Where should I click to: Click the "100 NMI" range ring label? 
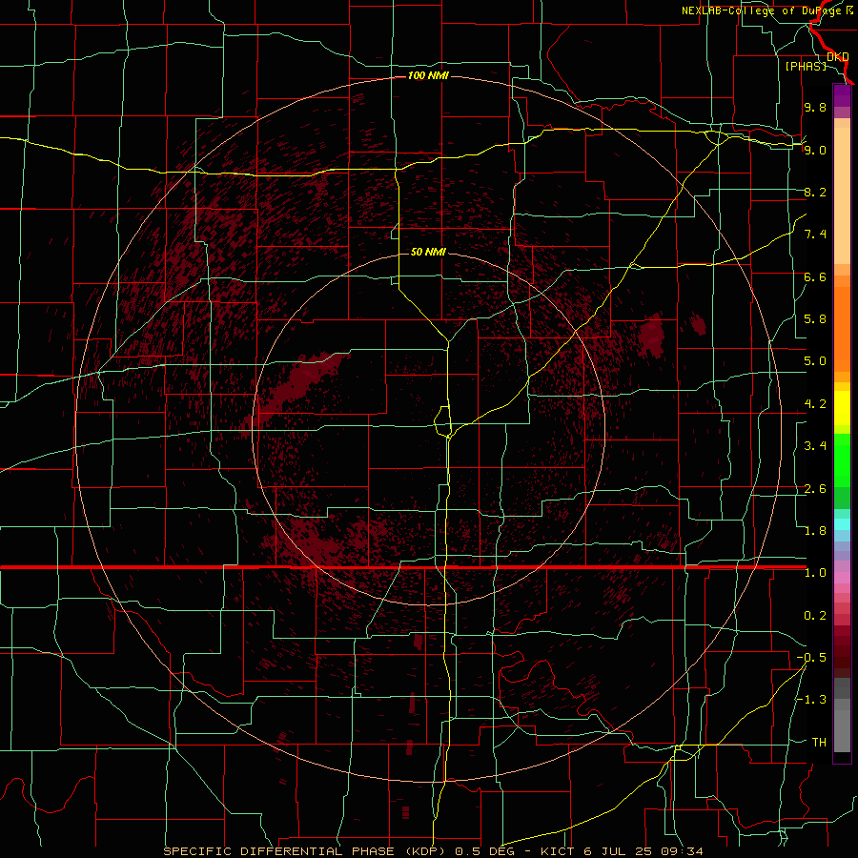pyautogui.click(x=428, y=75)
